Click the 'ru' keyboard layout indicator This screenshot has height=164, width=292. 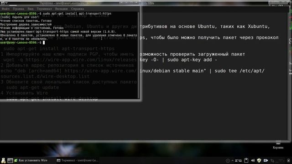tap(238, 160)
